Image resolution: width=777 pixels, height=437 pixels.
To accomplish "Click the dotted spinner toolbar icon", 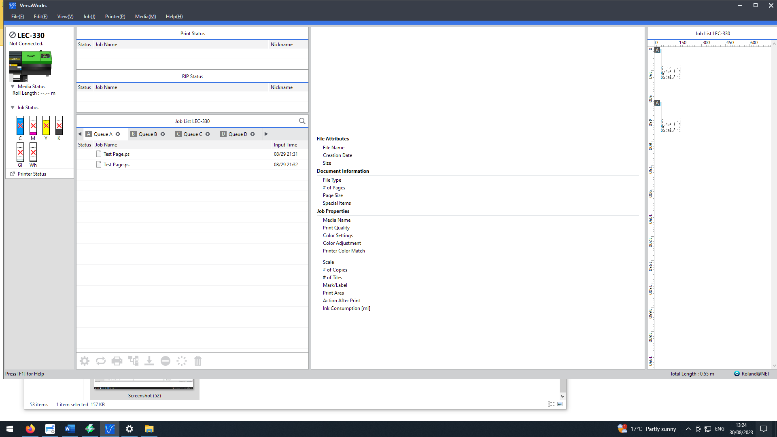I will click(x=182, y=361).
